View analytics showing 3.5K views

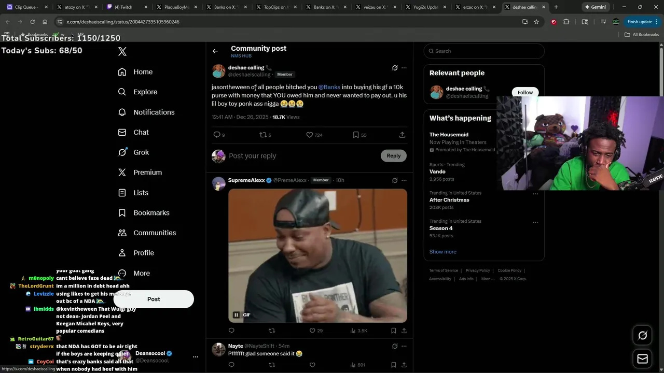[358, 331]
